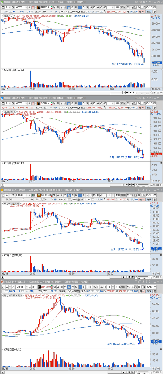Screen dimensions: 163x374
Task: Click 전 button beside code 000660
Action: 13,103
